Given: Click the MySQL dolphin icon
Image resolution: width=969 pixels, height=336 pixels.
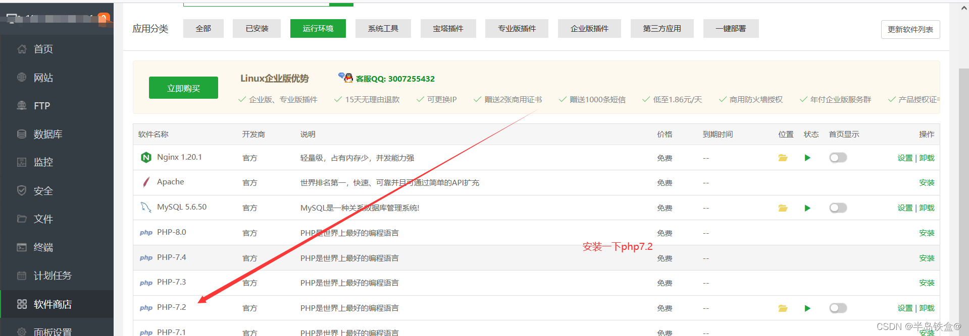Looking at the screenshot, I should [146, 207].
